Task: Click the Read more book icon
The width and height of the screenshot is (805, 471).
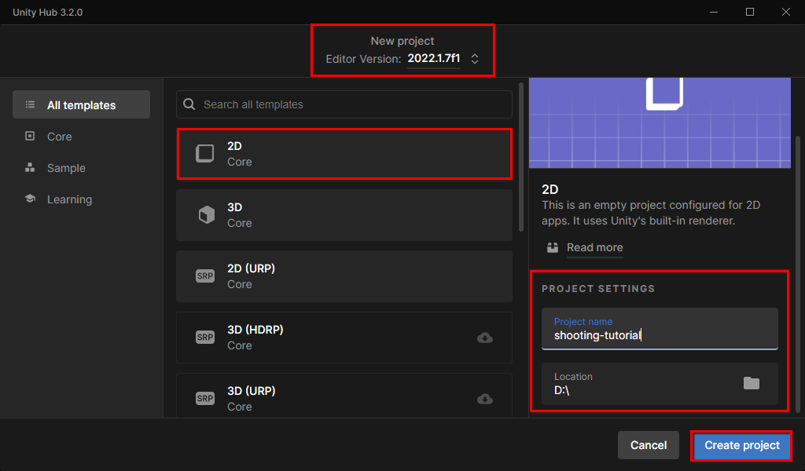Action: click(553, 247)
